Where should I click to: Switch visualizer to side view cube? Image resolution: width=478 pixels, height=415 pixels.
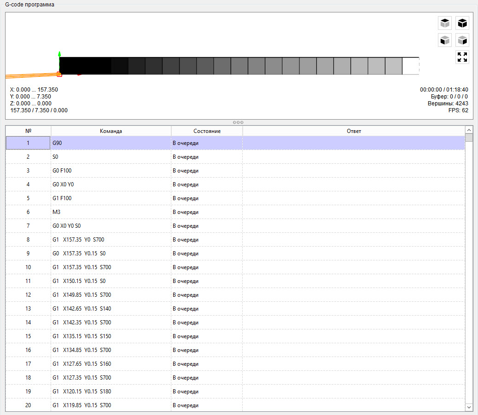point(462,40)
